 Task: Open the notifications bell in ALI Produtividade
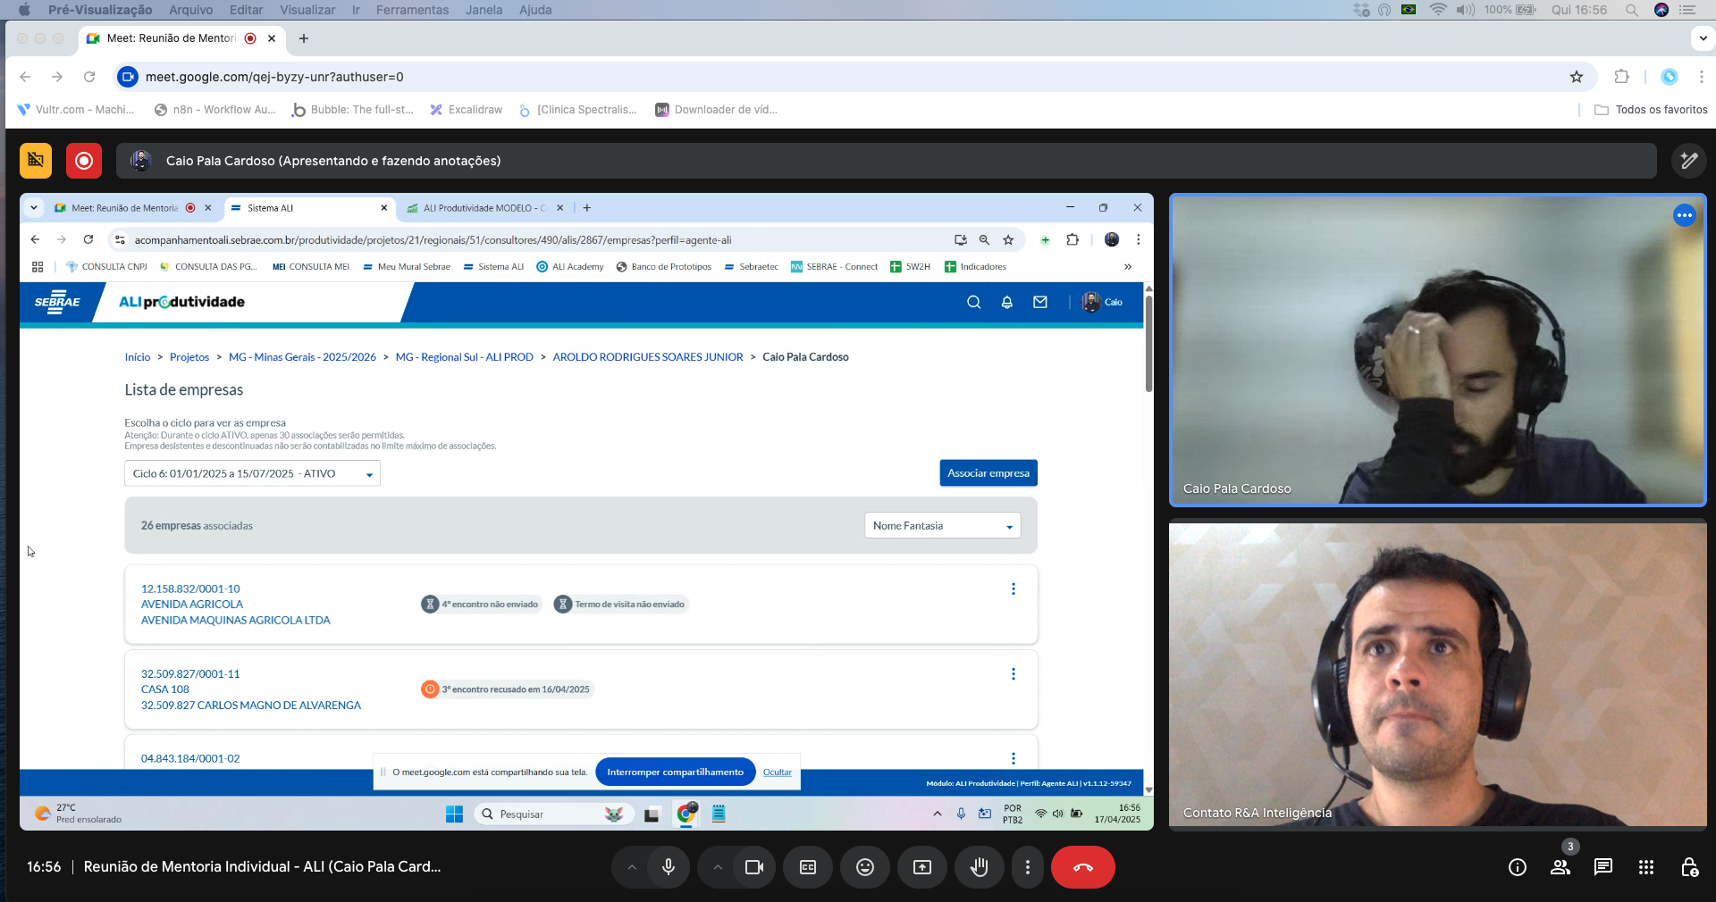(x=1006, y=302)
